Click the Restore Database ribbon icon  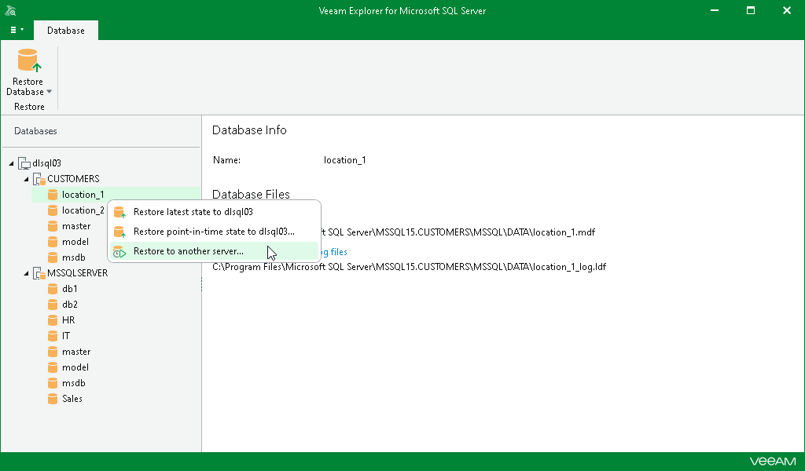[x=28, y=60]
